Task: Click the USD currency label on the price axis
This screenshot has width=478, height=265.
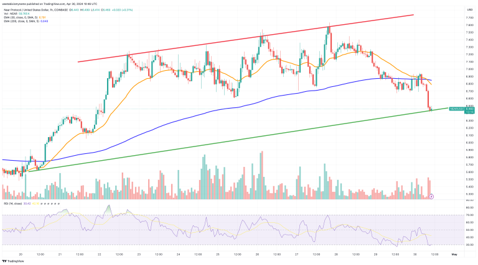Action: coord(469,10)
